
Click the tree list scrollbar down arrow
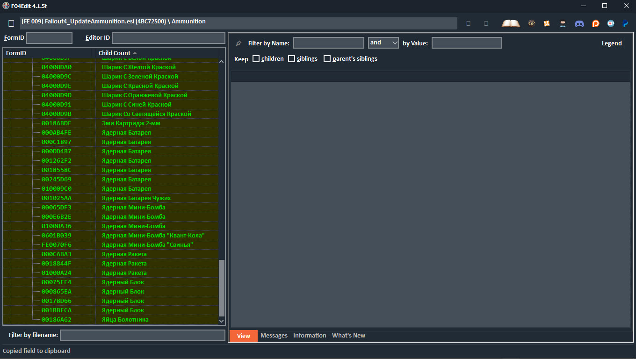222,321
